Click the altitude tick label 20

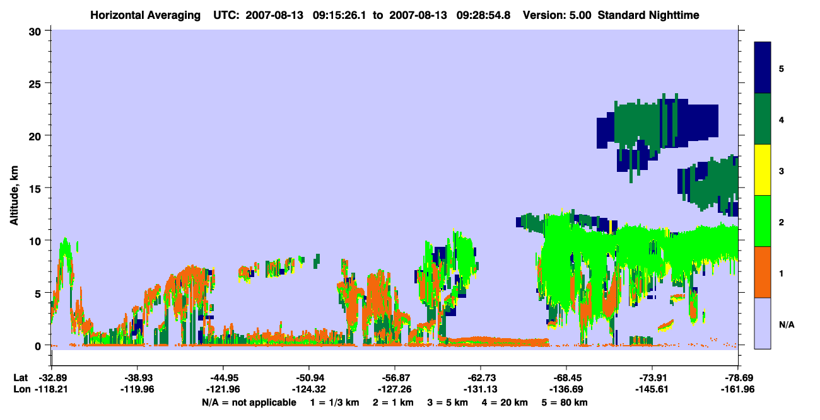(37, 135)
